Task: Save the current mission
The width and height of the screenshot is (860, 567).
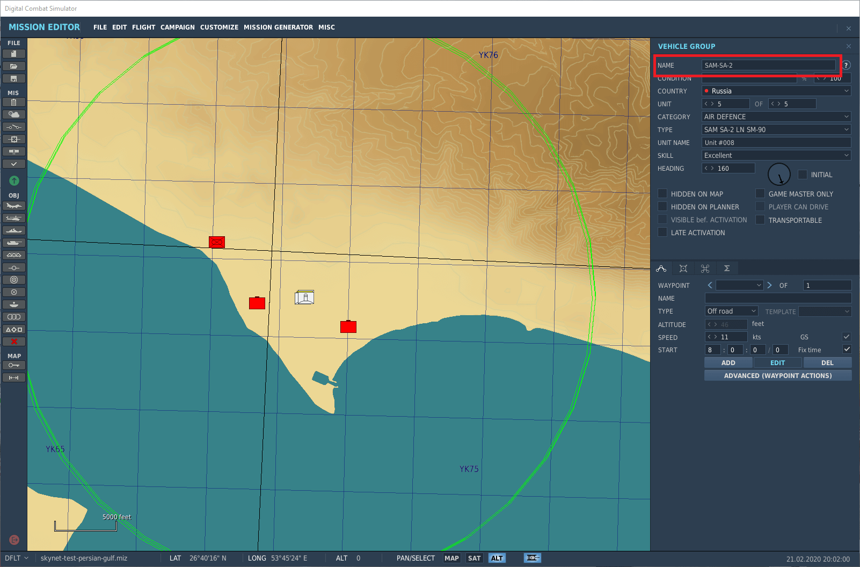Action: (14, 78)
